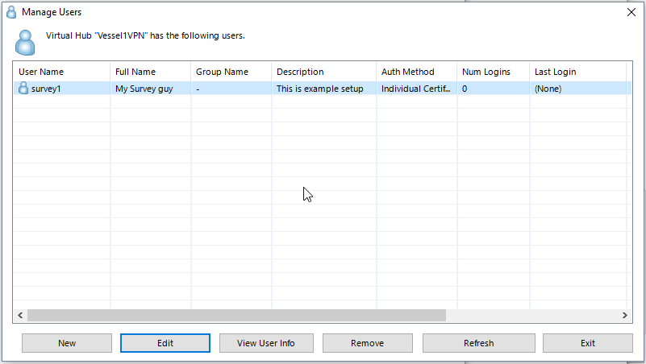Refresh the user list
This screenshot has width=646, height=364.
(x=479, y=343)
